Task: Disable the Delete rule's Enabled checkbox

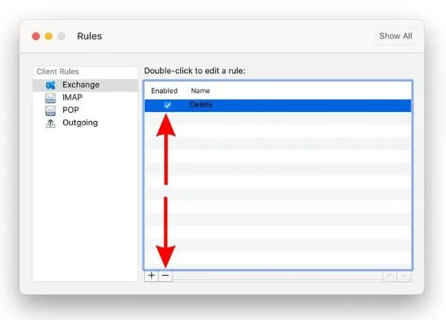Action: pyautogui.click(x=167, y=105)
